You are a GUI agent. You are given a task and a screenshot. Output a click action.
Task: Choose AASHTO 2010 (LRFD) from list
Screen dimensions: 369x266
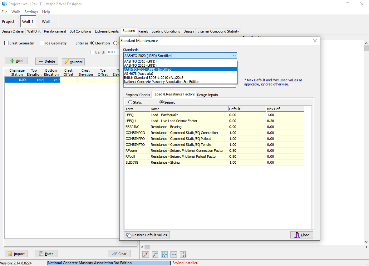click(x=180, y=61)
